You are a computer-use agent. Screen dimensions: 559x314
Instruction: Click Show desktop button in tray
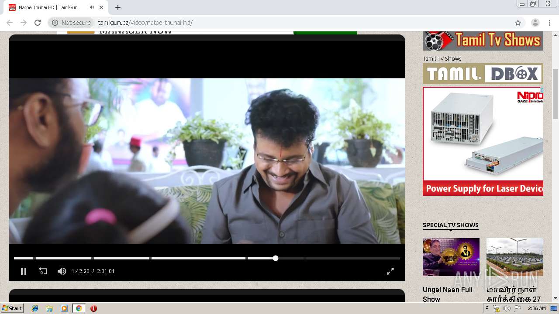coord(554,308)
